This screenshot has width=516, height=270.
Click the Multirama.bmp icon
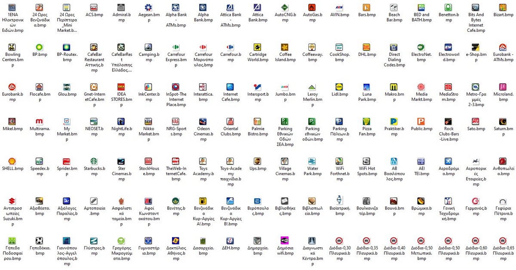tap(39, 121)
